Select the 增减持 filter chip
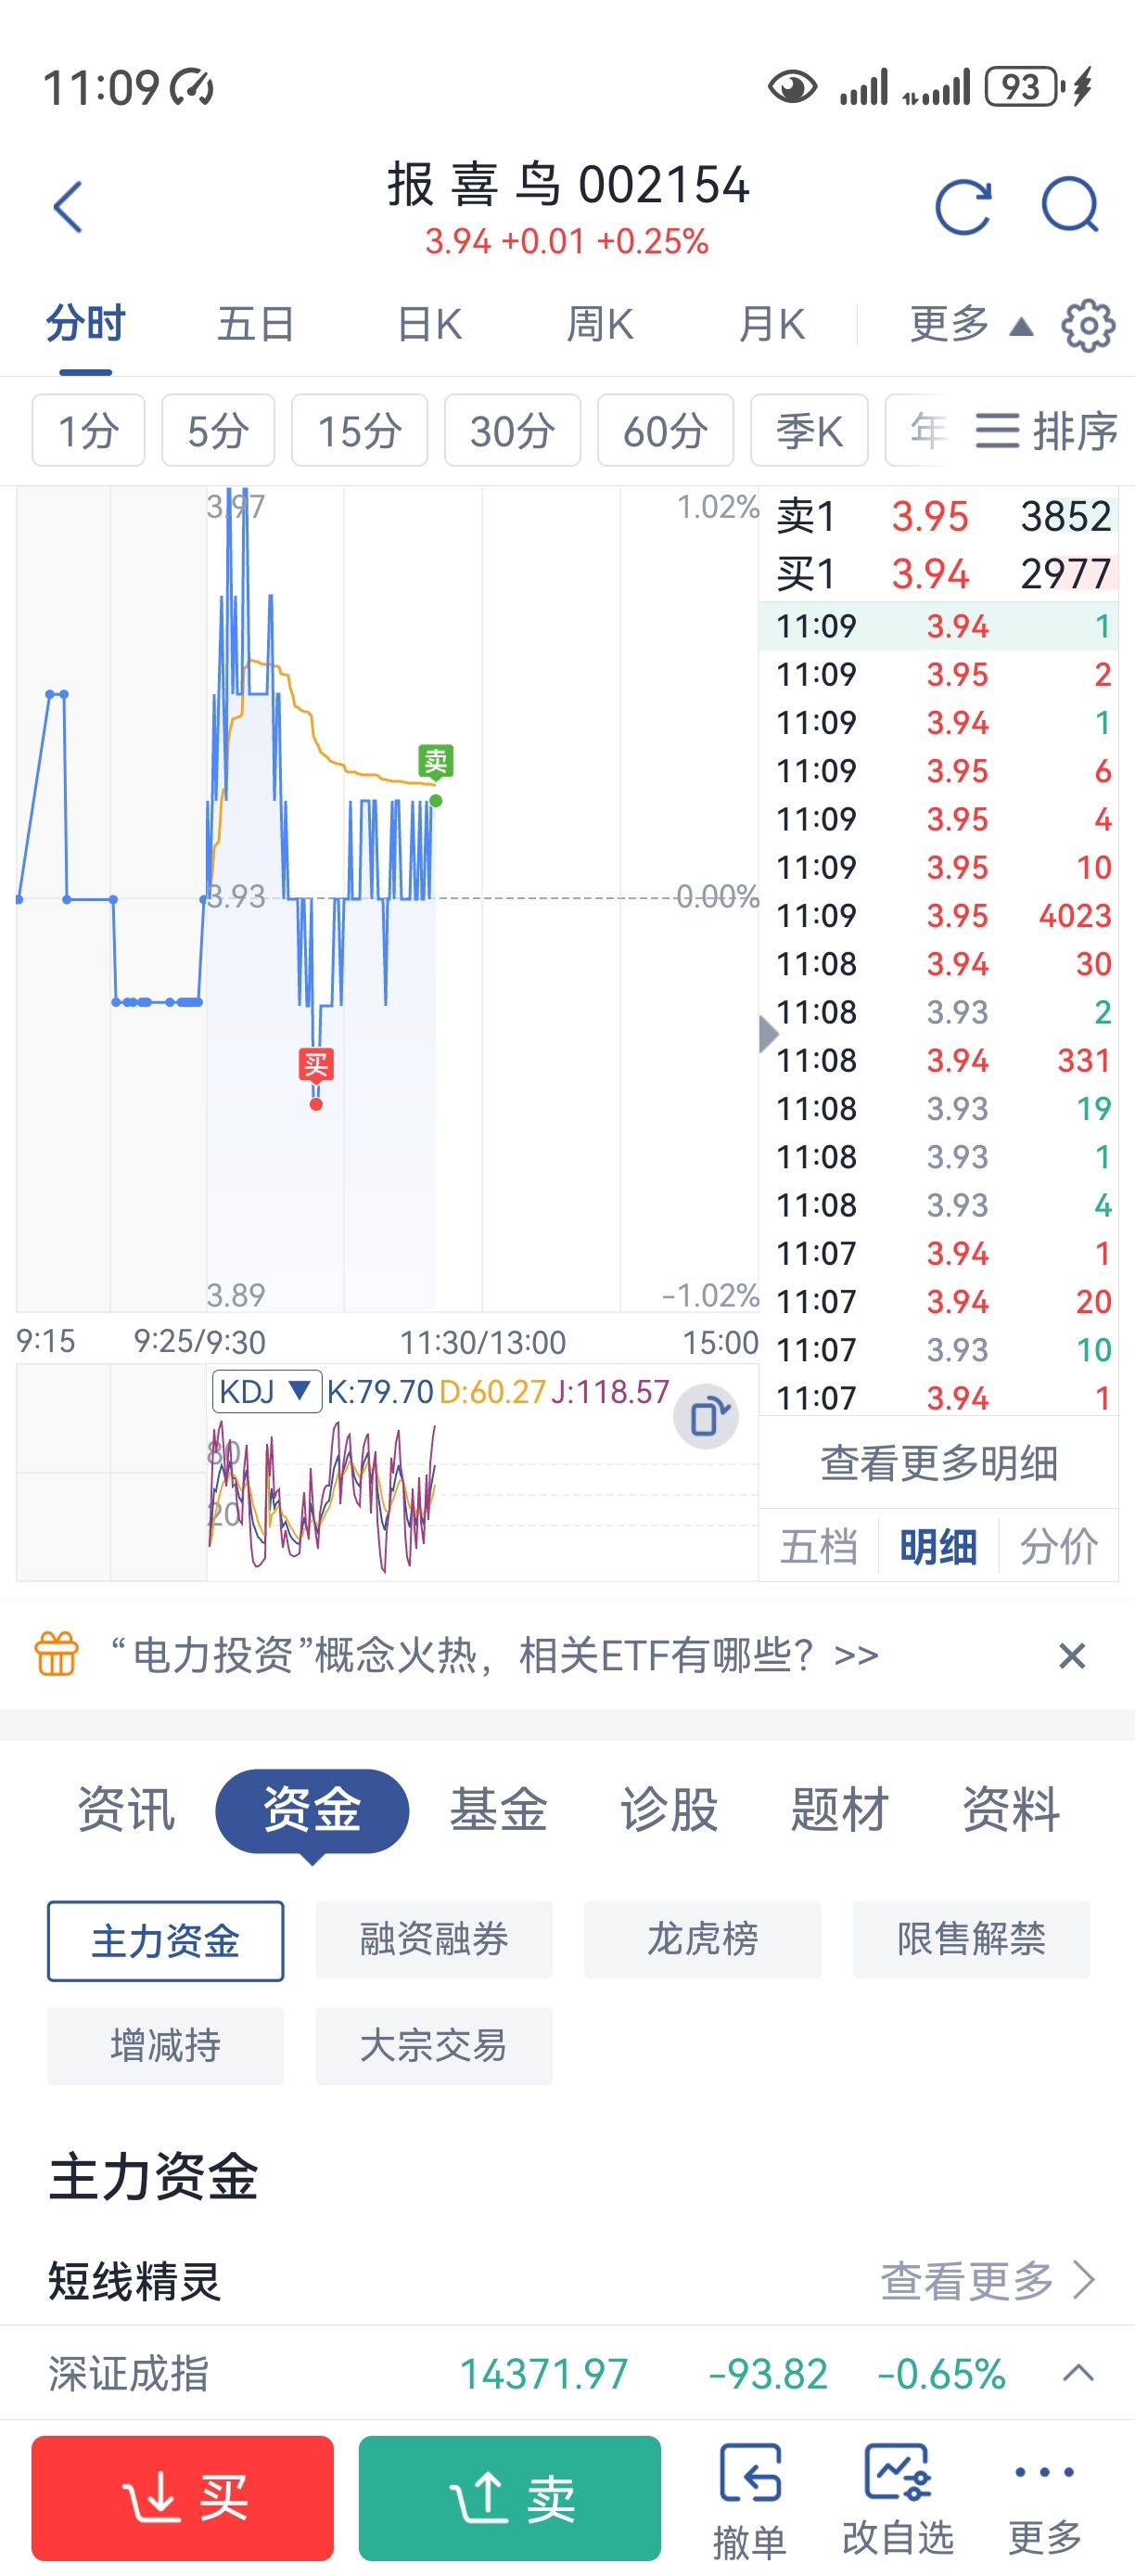The height and width of the screenshot is (2576, 1135). coord(166,2046)
